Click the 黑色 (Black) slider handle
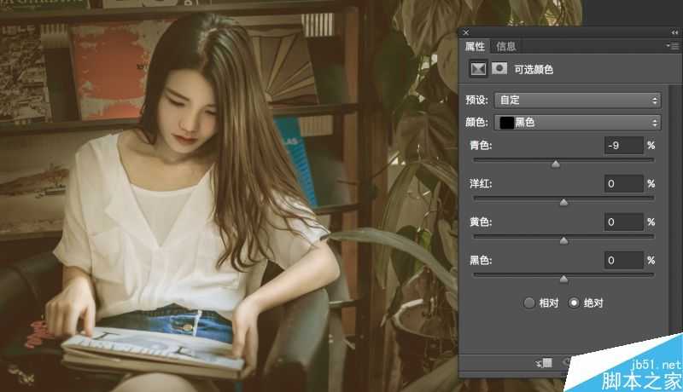Viewport: 683px width, 392px height. click(563, 279)
